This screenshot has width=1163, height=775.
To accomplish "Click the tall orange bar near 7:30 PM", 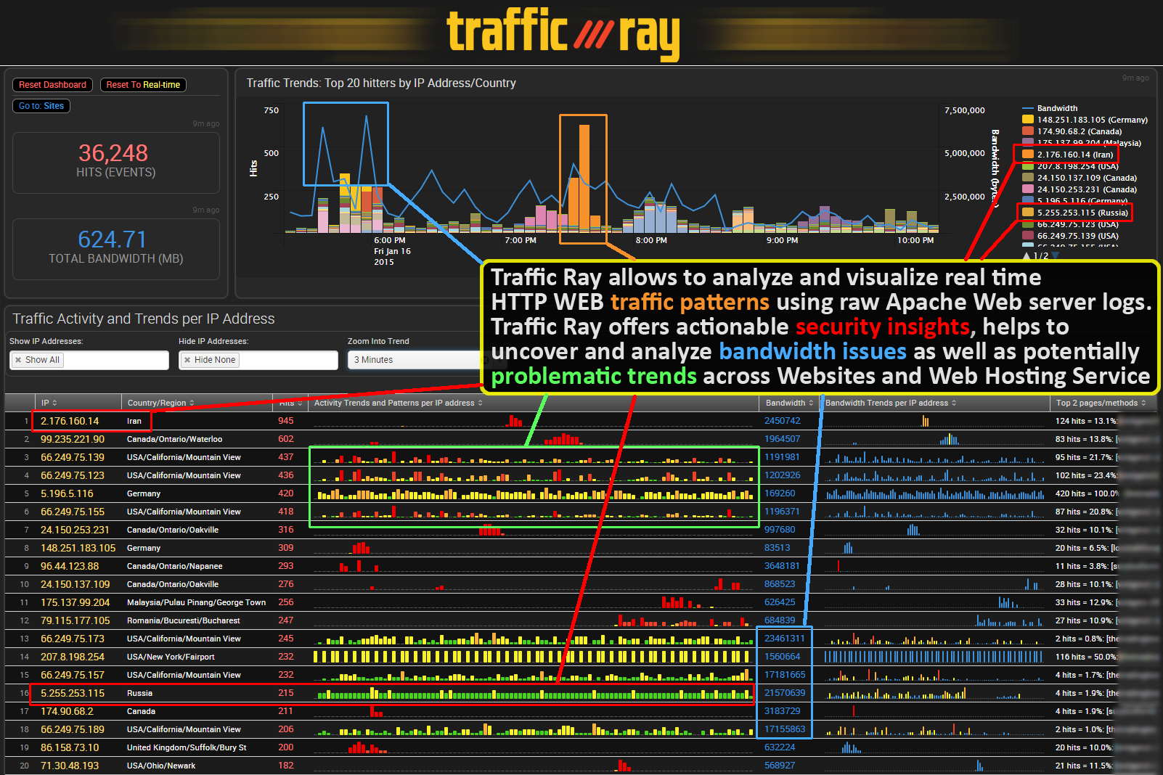I will [584, 177].
